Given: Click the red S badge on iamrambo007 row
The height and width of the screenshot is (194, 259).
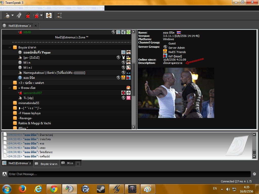Looking at the screenshot, I should [123, 93].
